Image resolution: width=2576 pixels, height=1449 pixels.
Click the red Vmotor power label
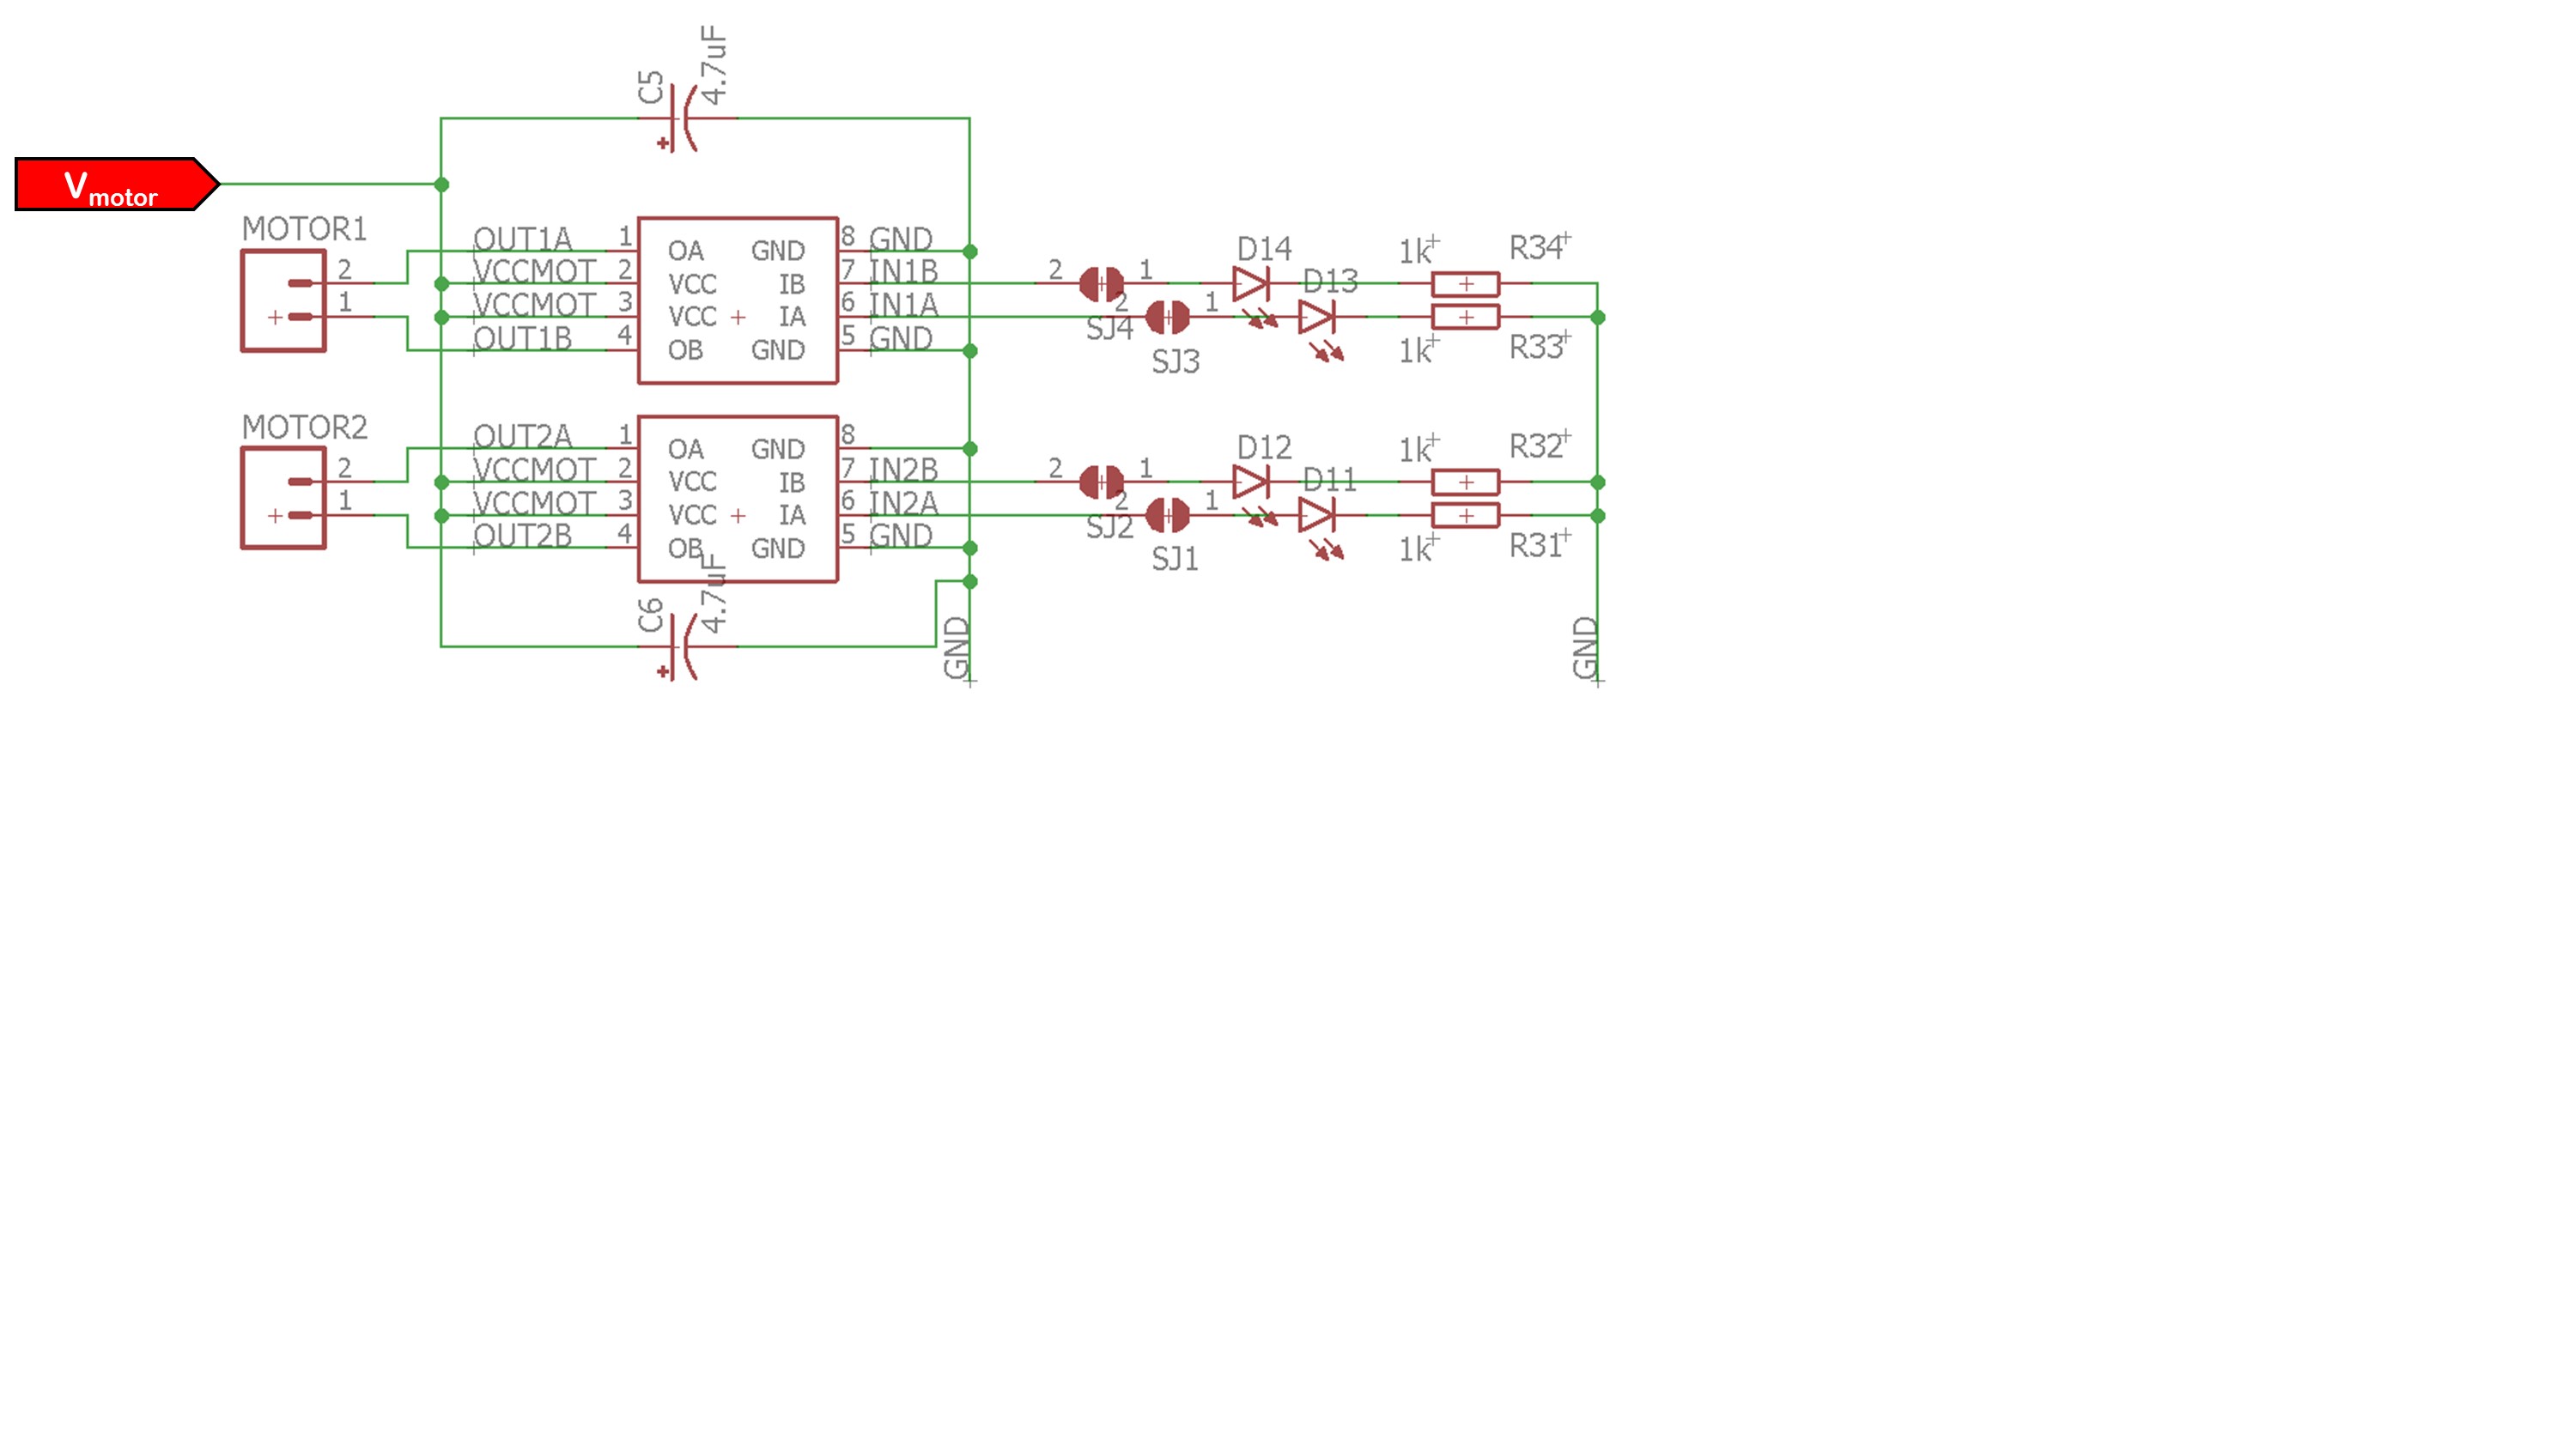(117, 184)
